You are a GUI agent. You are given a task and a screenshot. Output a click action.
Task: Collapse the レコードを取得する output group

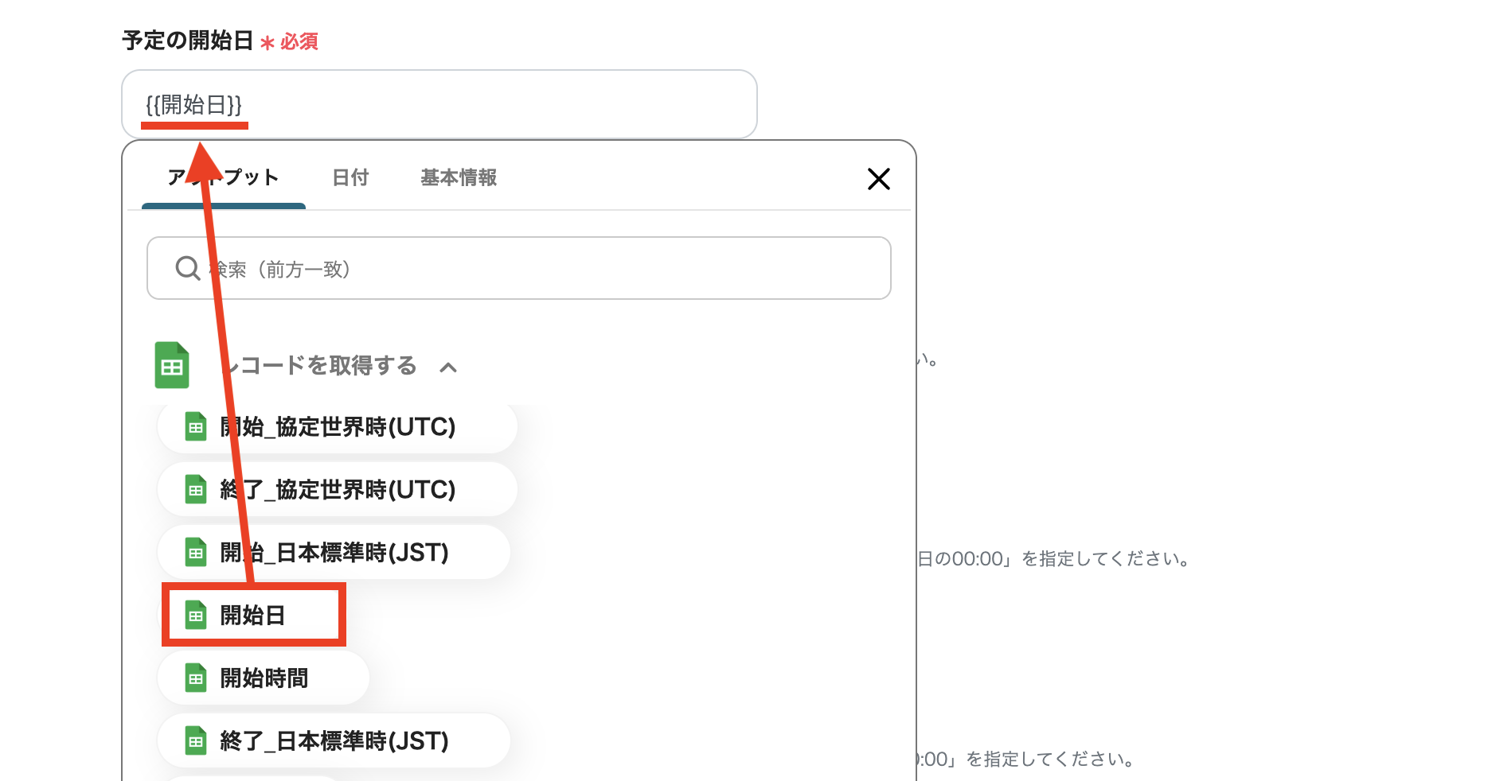450,367
